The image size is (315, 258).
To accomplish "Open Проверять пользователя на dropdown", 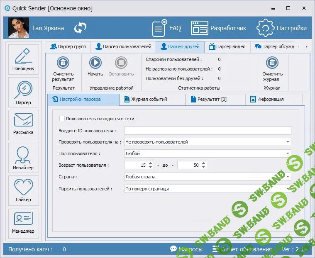I will [208, 142].
